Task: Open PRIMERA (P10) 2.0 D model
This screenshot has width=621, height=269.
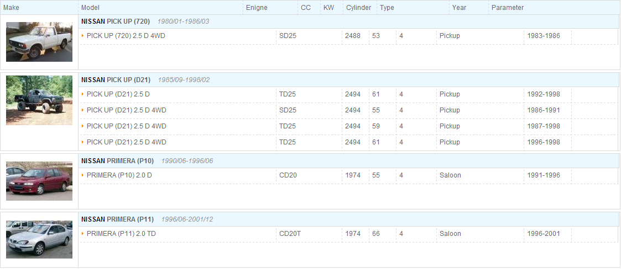Action: [119, 175]
